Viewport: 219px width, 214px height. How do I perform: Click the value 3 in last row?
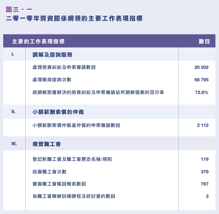coord(207,196)
